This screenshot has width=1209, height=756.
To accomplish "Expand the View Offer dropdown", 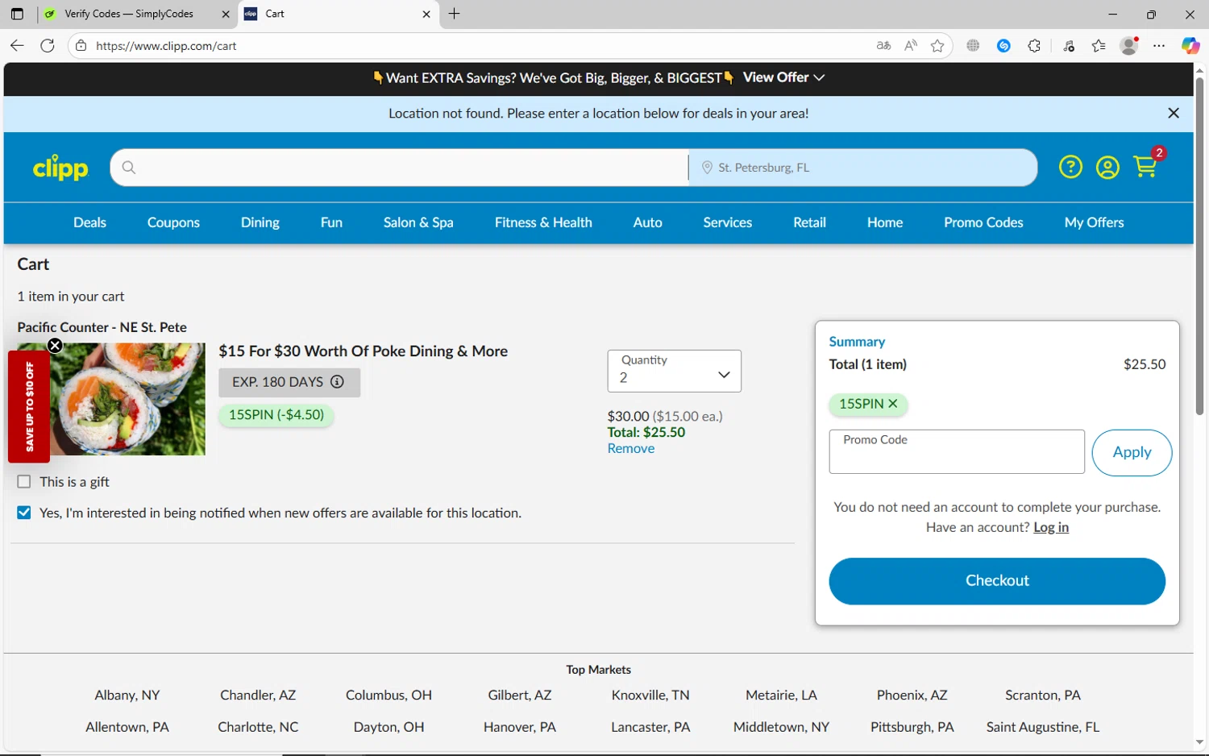I will point(783,77).
